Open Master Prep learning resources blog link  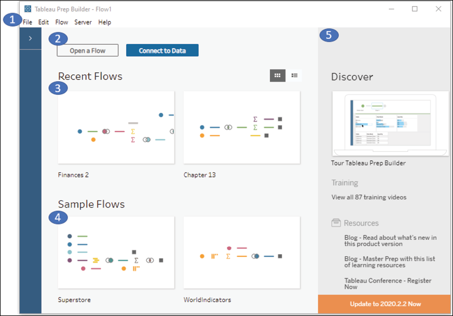point(389,262)
